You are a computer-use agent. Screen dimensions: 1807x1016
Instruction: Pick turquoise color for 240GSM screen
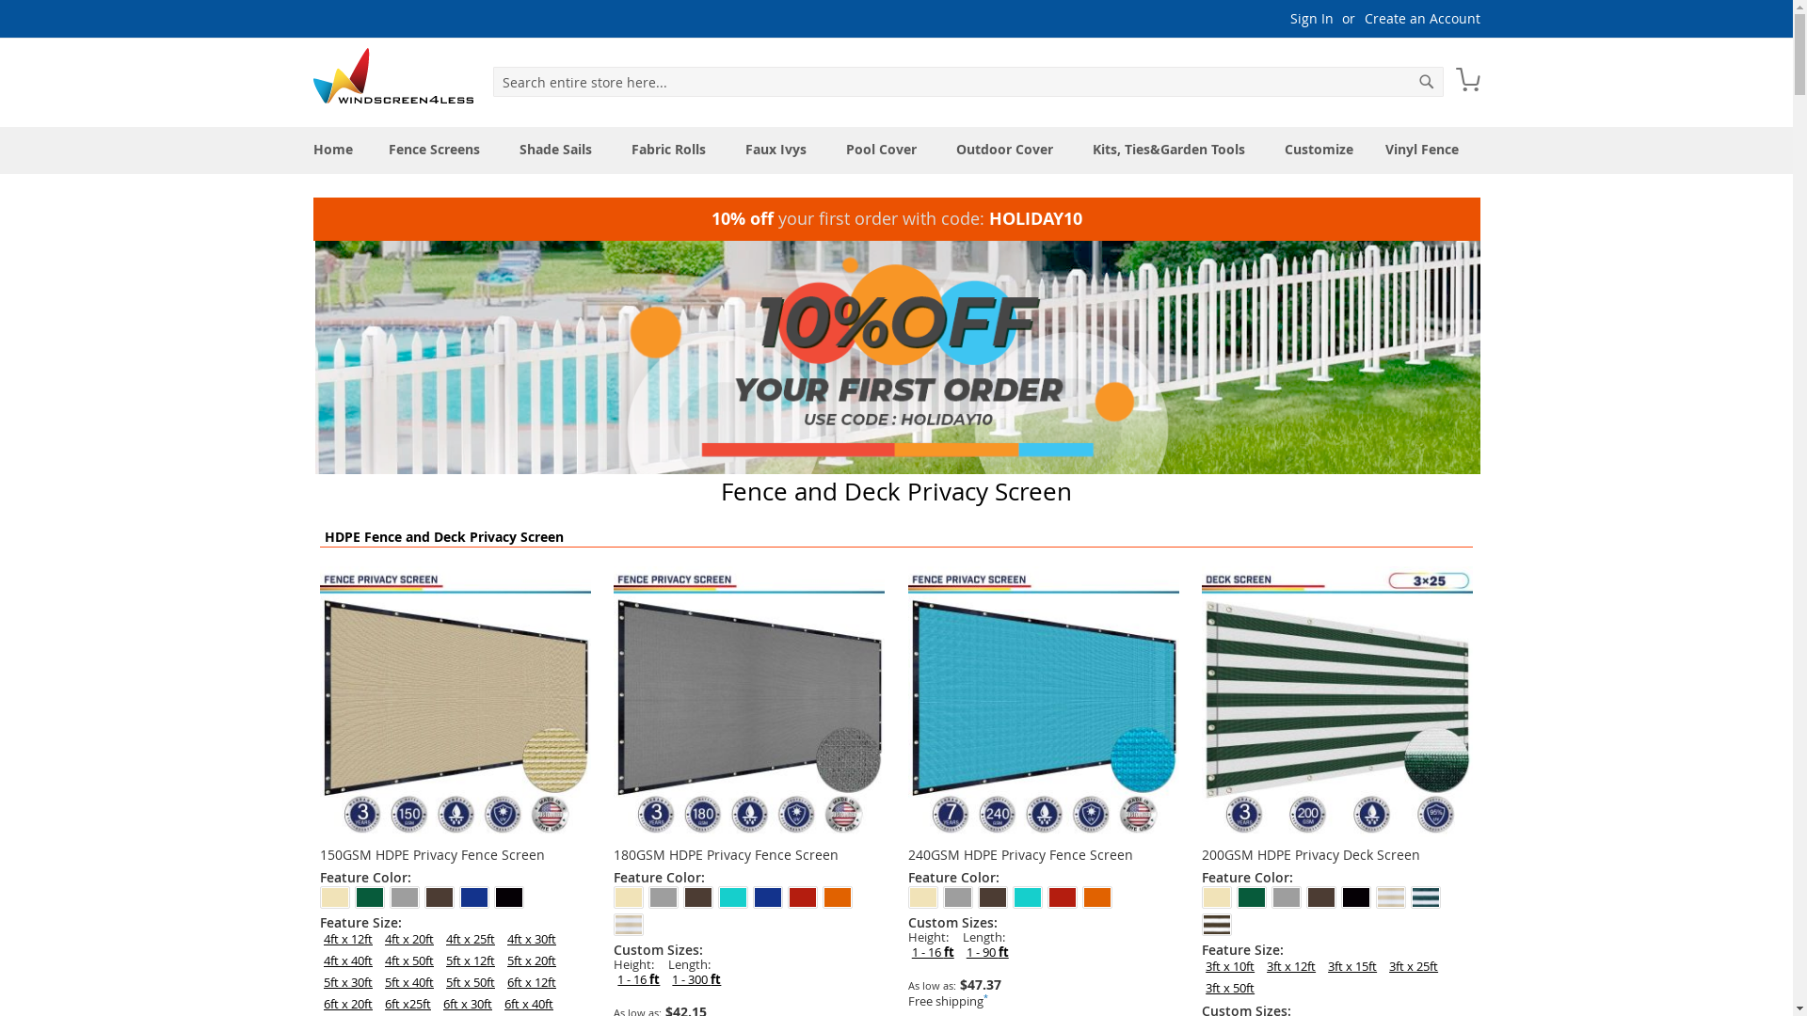click(x=1028, y=897)
